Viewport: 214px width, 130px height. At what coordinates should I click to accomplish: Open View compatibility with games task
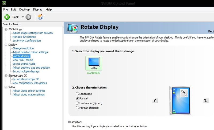pyautogui.click(x=30, y=83)
